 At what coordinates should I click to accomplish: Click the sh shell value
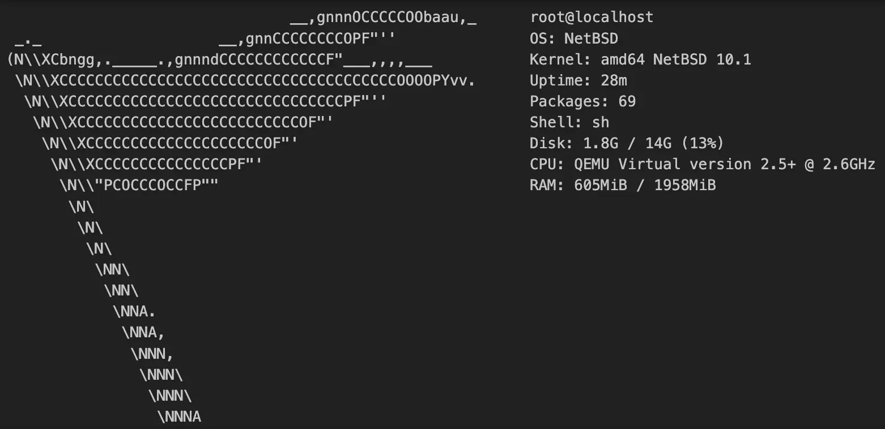tap(601, 122)
